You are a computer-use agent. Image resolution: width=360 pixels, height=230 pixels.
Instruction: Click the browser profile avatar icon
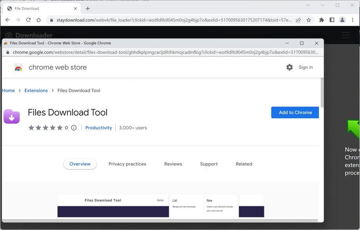pos(342,20)
